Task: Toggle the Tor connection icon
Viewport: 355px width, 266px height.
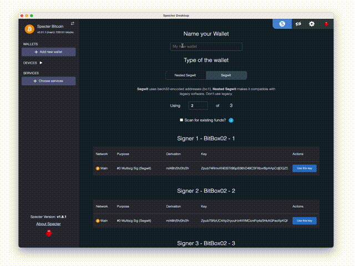Action: 282,24
